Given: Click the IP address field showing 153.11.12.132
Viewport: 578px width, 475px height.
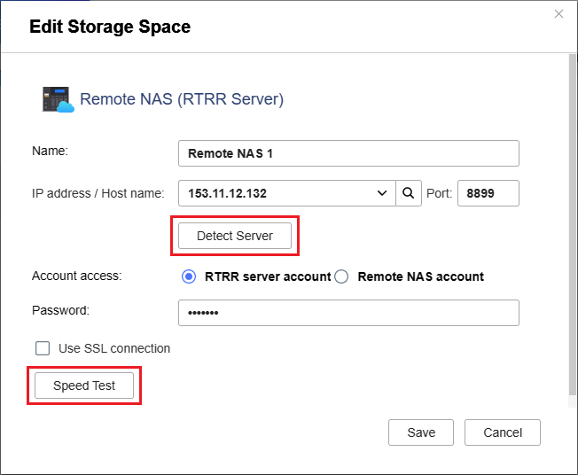Looking at the screenshot, I should click(275, 193).
